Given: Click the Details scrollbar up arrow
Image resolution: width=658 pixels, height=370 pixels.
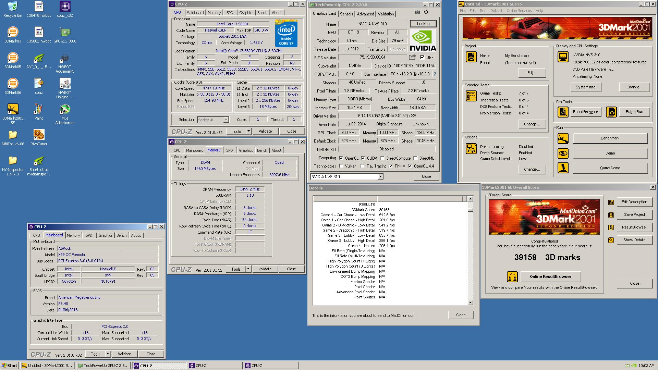Looking at the screenshot, I should point(470,199).
